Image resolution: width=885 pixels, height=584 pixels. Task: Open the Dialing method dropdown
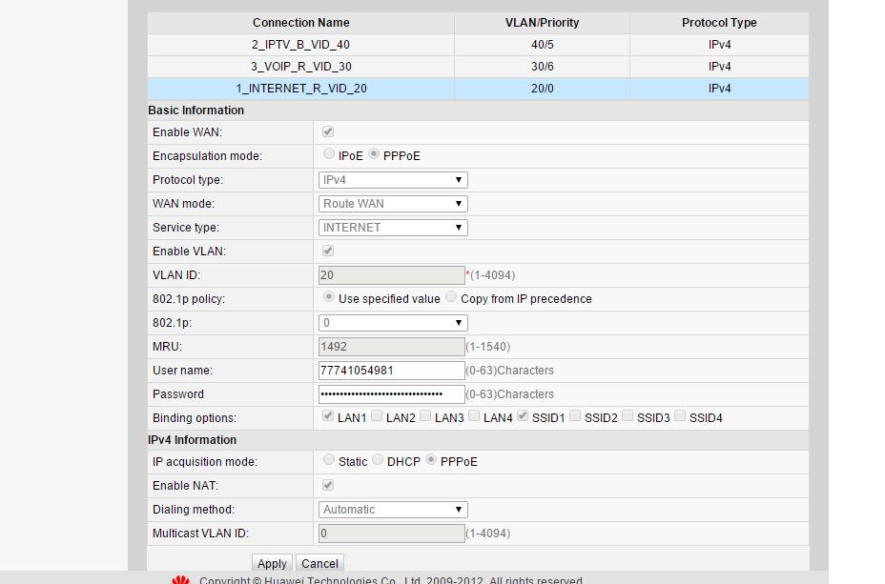click(x=392, y=510)
